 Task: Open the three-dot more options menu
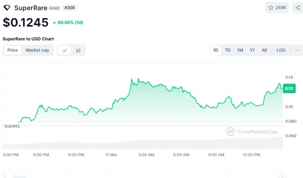297,50
